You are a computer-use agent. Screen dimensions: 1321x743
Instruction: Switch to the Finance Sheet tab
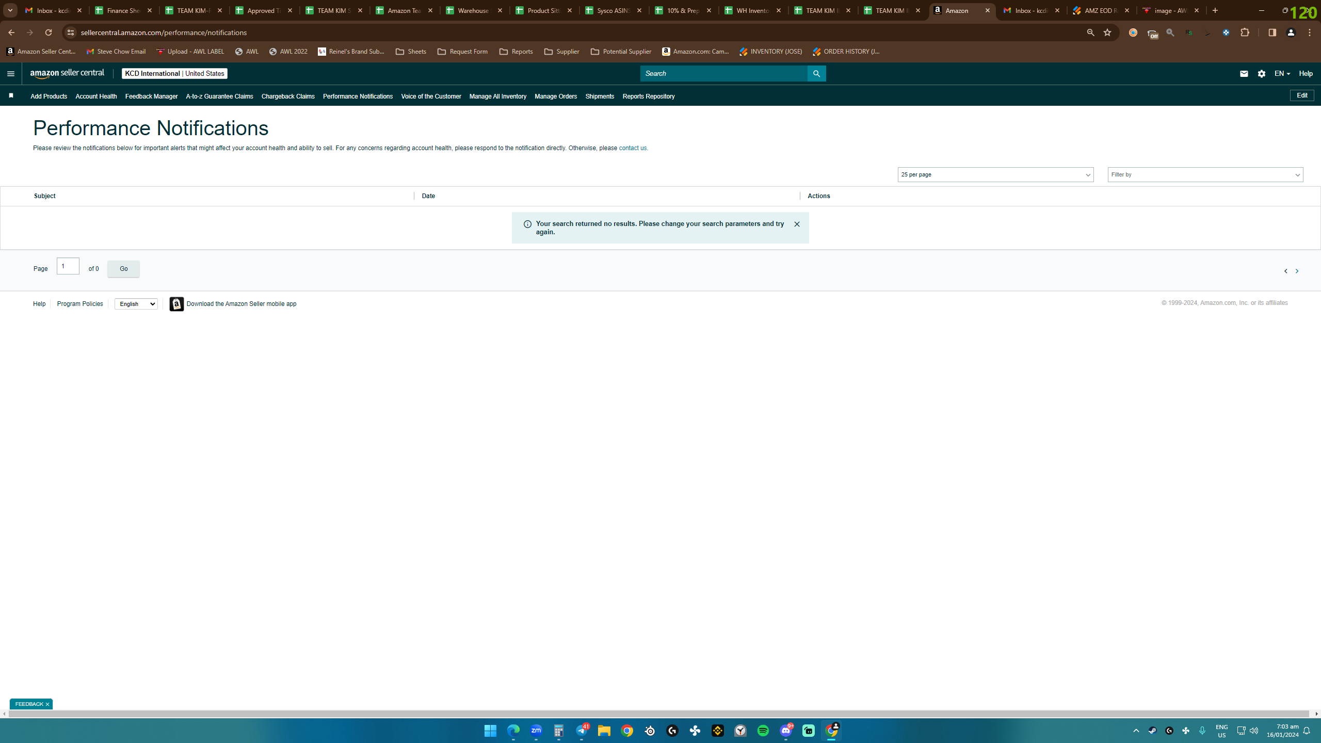124,10
